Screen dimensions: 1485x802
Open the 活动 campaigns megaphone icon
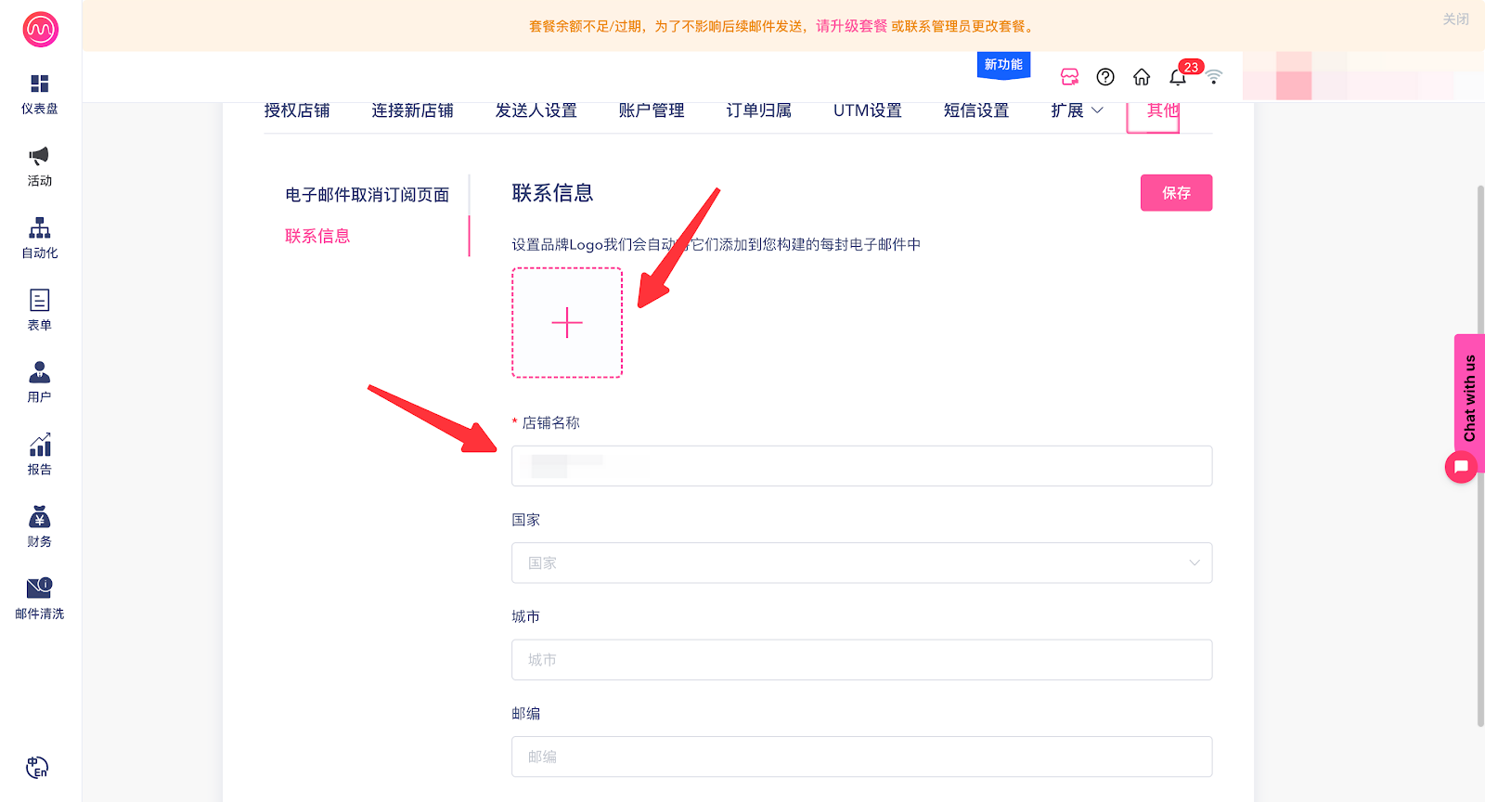coord(39,156)
